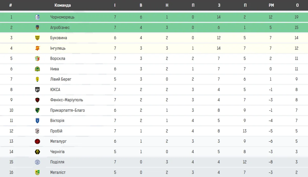Open the Пробій team name link
Screen dimensions: 308x177
pyautogui.click(x=56, y=131)
